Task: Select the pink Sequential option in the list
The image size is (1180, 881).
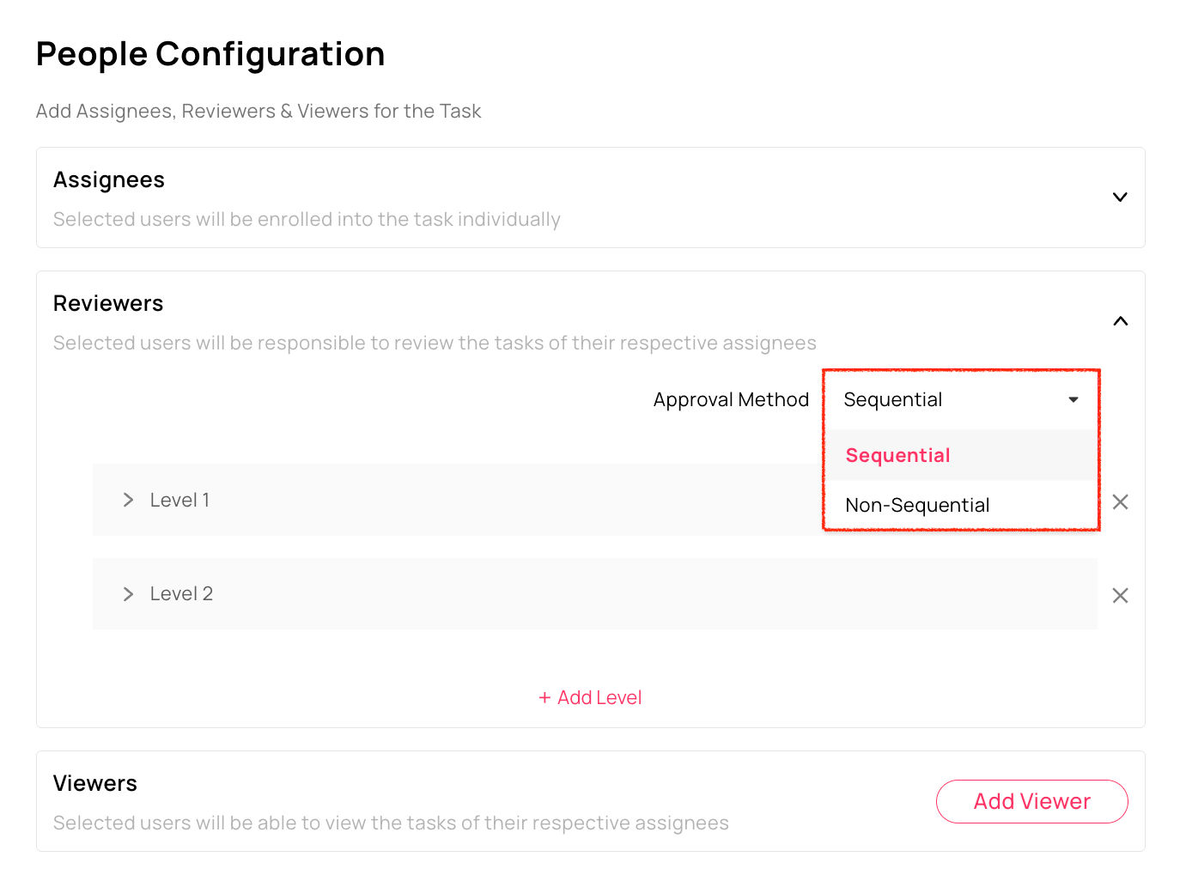Action: (897, 456)
